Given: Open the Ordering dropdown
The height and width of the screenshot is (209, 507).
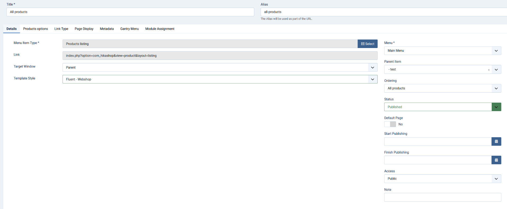Looking at the screenshot, I should (x=443, y=88).
